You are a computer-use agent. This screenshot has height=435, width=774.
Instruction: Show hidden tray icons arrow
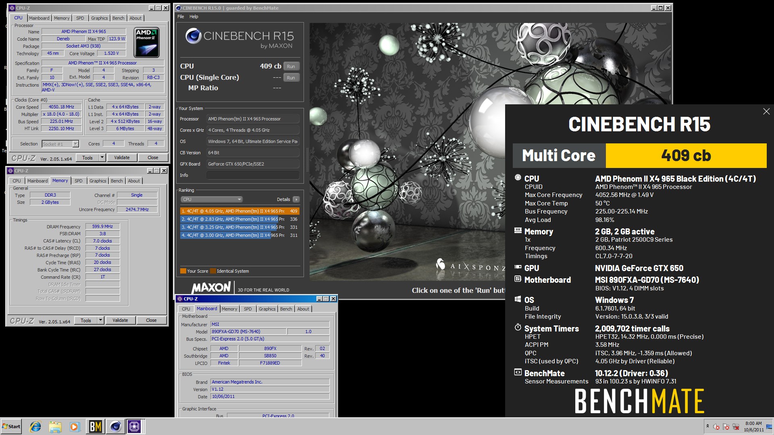707,426
